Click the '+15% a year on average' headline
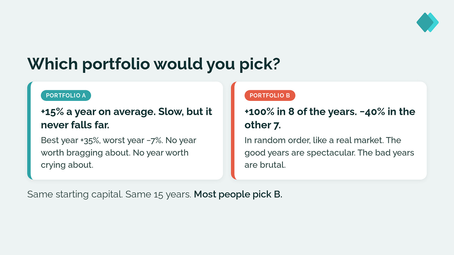Screen dimensions: 454x255 (x=98, y=111)
